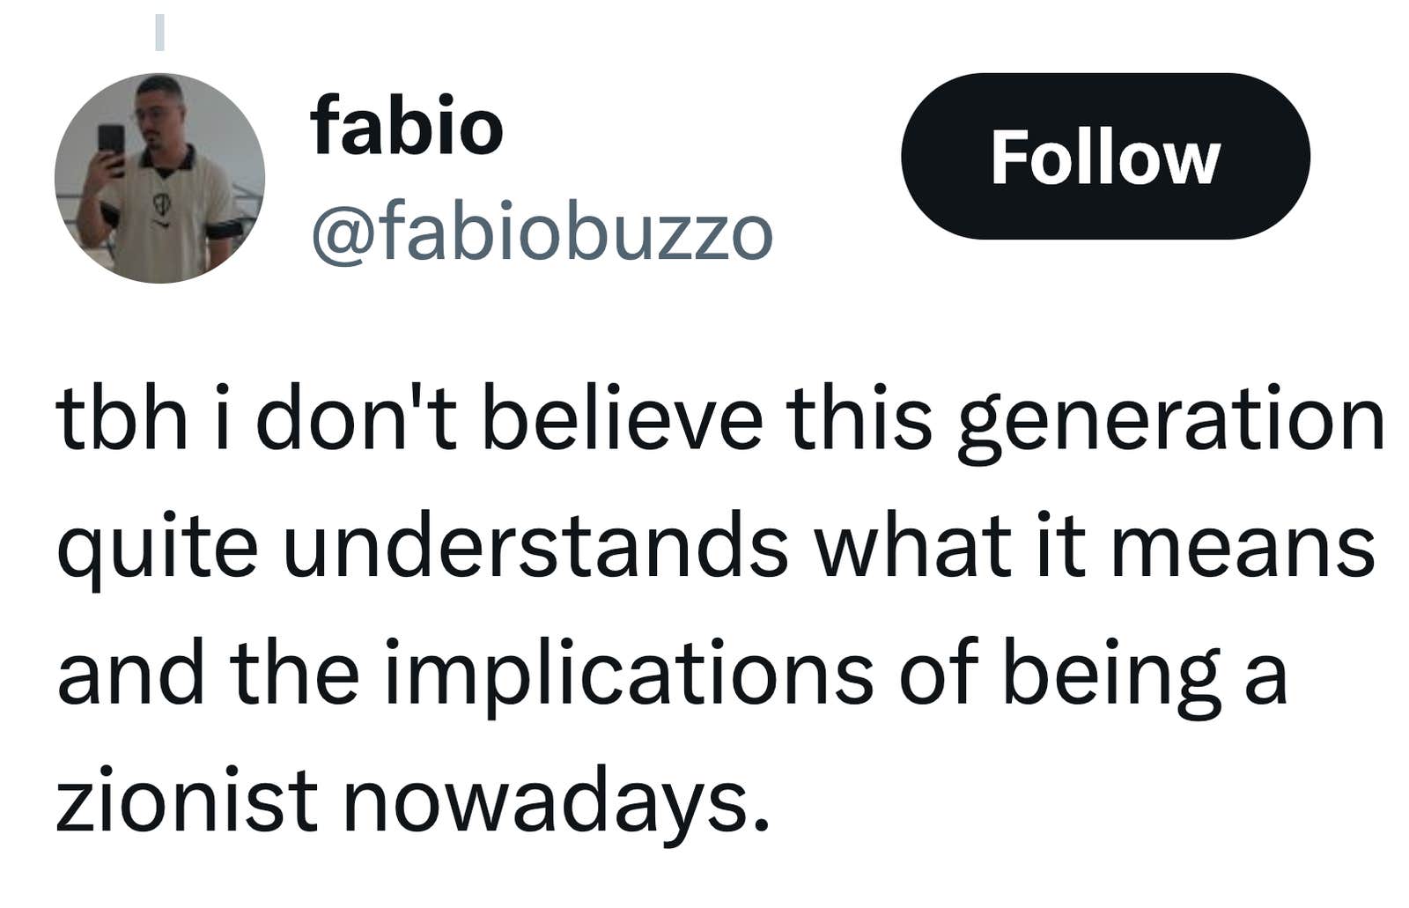
Task: Click the word "generation" in the tweet
Action: [x=1171, y=420]
